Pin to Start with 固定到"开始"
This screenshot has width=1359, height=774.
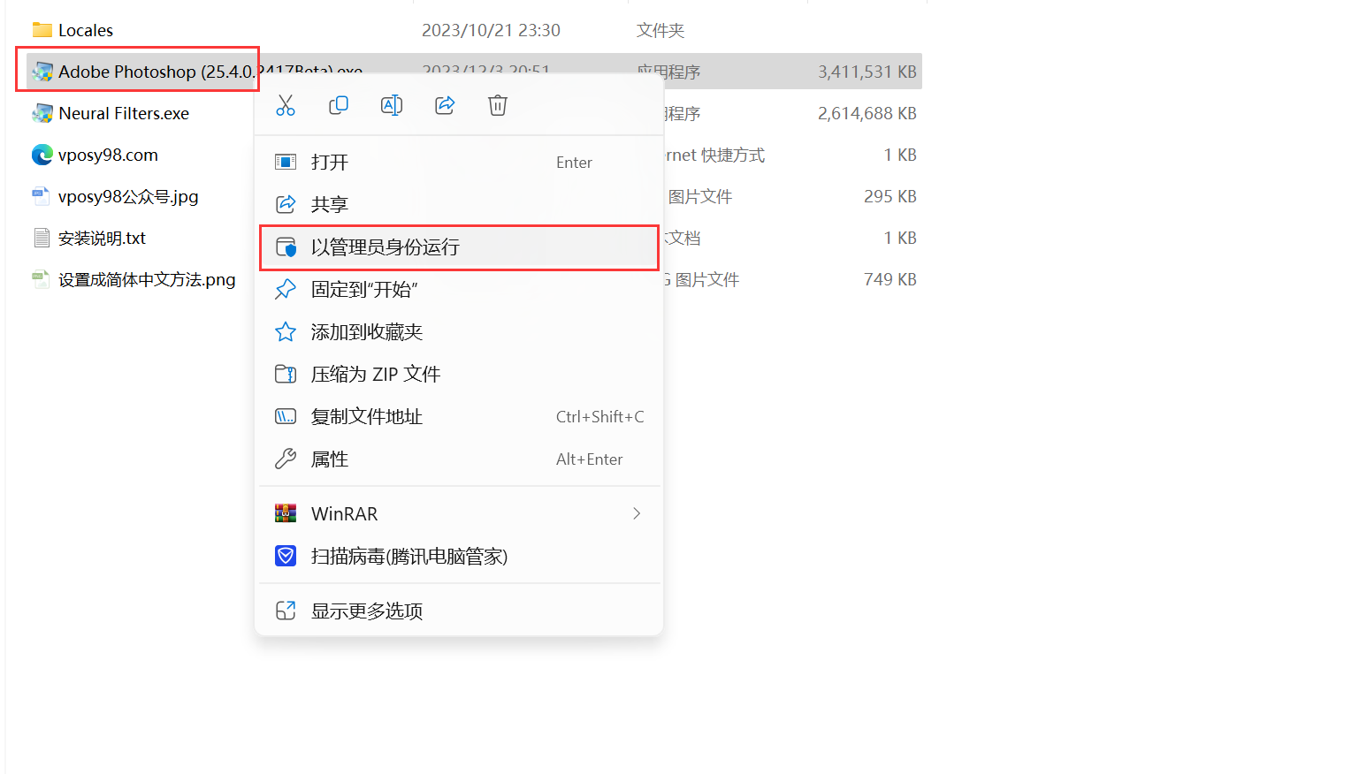click(x=364, y=290)
